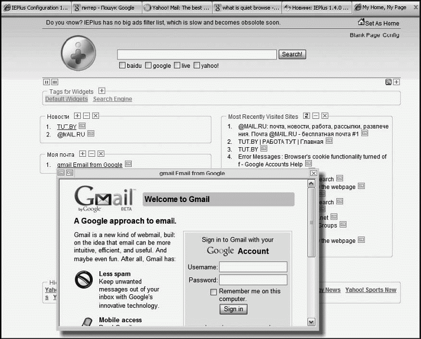Tick the yahoo! checkbox
Viewport: 421px width, 339px height.
point(197,65)
